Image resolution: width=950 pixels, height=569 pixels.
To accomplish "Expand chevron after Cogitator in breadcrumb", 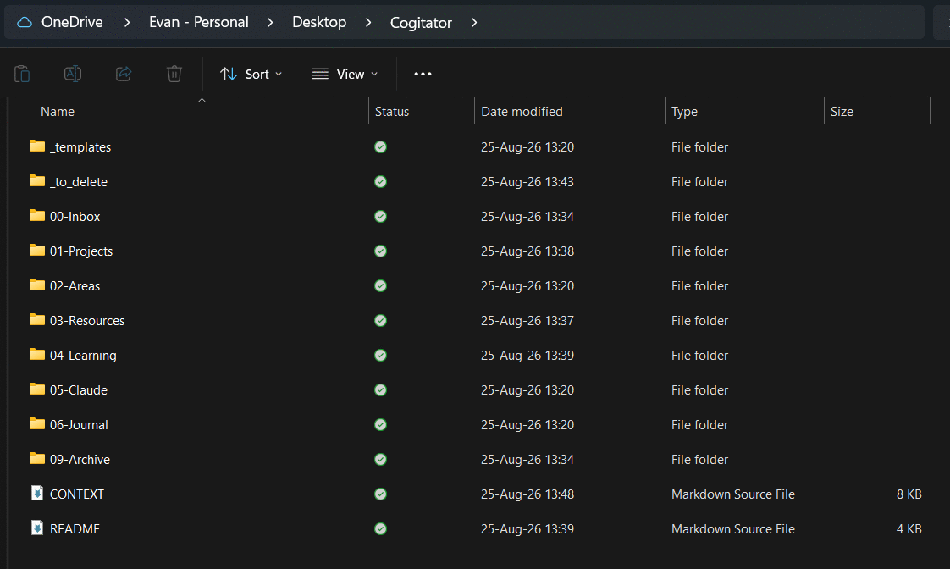I will (474, 22).
